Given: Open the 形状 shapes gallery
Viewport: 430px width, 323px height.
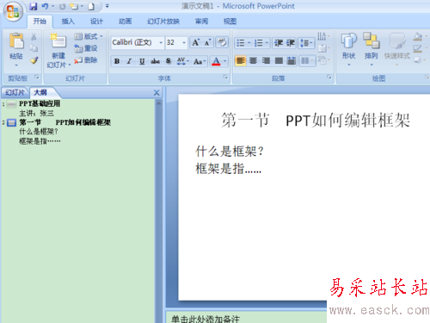Looking at the screenshot, I should tap(349, 49).
